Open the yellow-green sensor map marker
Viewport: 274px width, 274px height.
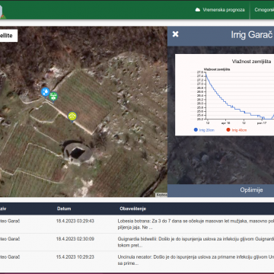pos(72,116)
